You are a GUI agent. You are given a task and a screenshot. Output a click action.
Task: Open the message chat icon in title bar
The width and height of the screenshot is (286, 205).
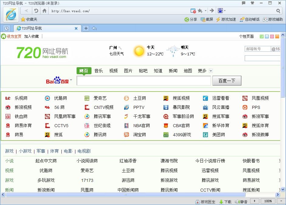pos(243,3)
